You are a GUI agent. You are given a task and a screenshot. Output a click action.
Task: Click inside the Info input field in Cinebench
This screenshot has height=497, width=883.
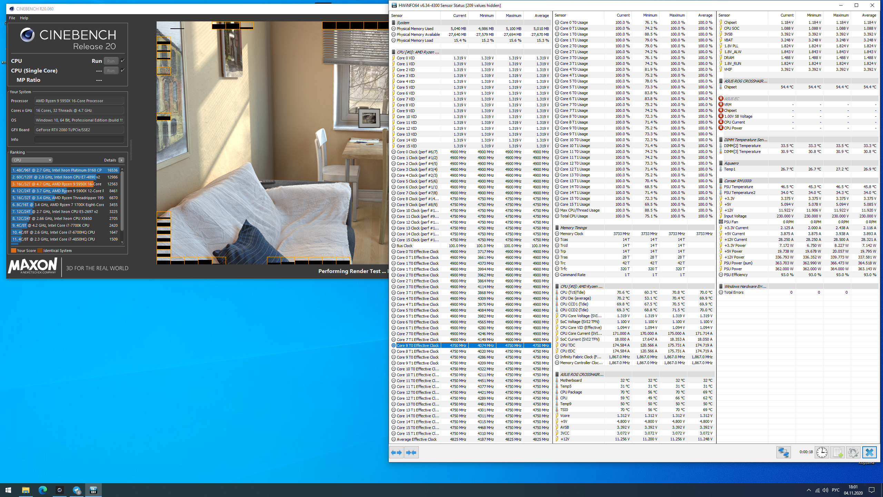(79, 139)
